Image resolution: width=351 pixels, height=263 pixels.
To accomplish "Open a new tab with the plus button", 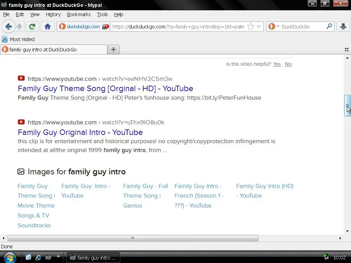I will (113, 49).
